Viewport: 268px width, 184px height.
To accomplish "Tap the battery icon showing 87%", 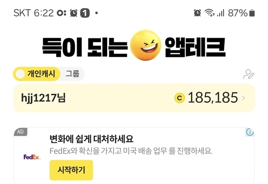I will click(252, 13).
